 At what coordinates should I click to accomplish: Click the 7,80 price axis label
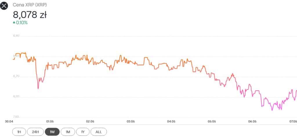(x=16, y=117)
